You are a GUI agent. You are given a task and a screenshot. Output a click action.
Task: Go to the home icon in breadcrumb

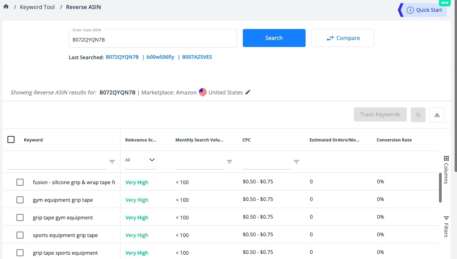(x=6, y=6)
